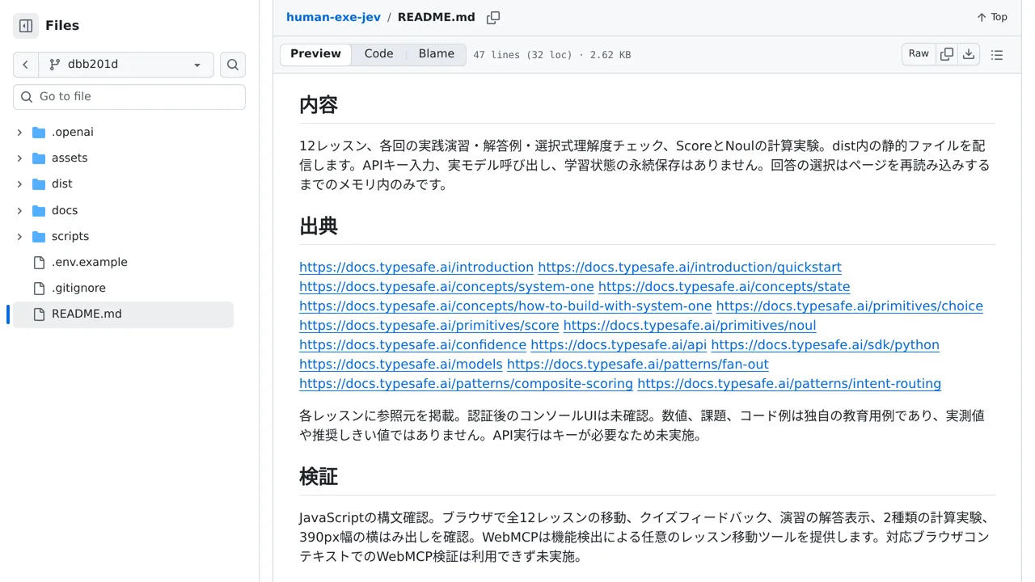Select README.md in file tree
Image resolution: width=1035 pixels, height=582 pixels.
(123, 314)
